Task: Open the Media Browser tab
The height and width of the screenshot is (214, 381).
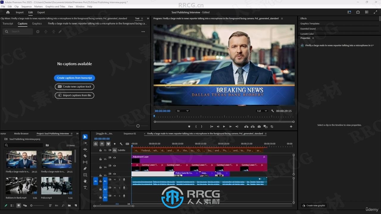Action: coord(21,134)
